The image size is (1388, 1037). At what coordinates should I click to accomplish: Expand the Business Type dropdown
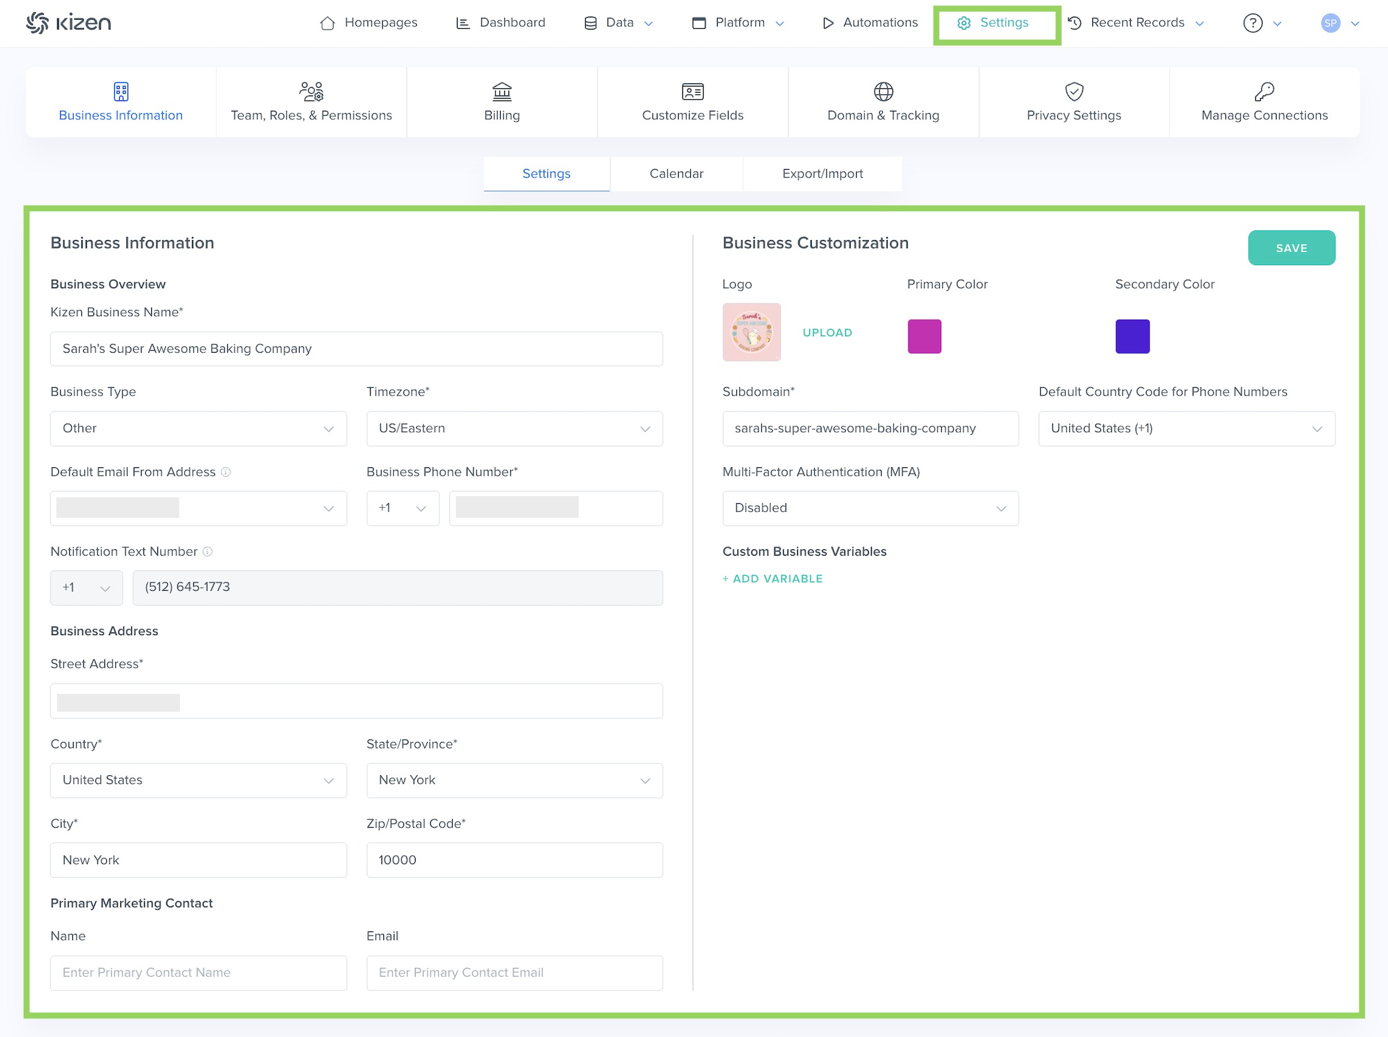click(198, 428)
